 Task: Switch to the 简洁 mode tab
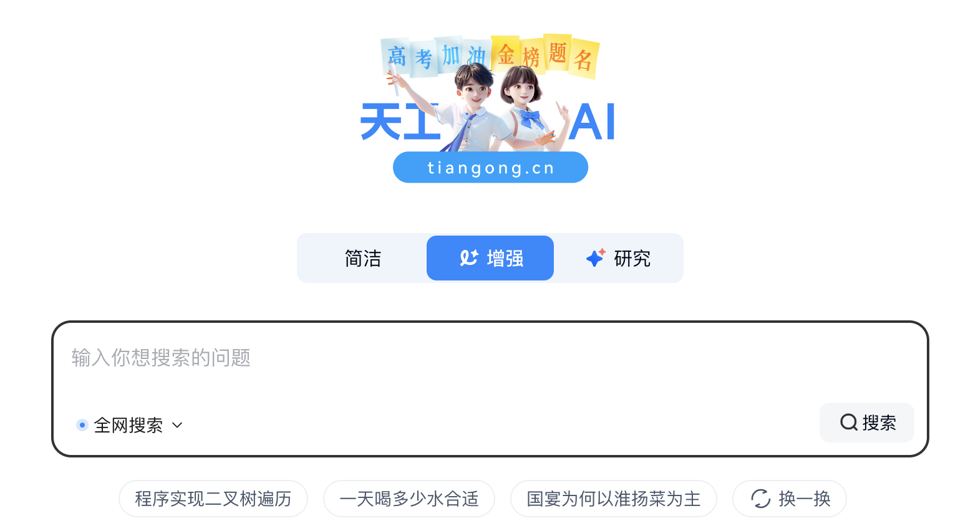click(363, 258)
